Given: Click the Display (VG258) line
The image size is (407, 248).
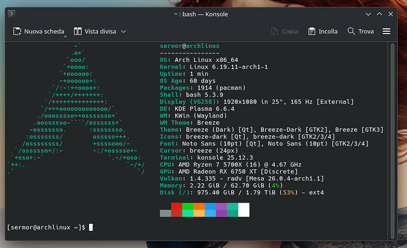Looking at the screenshot, I should click(x=257, y=102).
